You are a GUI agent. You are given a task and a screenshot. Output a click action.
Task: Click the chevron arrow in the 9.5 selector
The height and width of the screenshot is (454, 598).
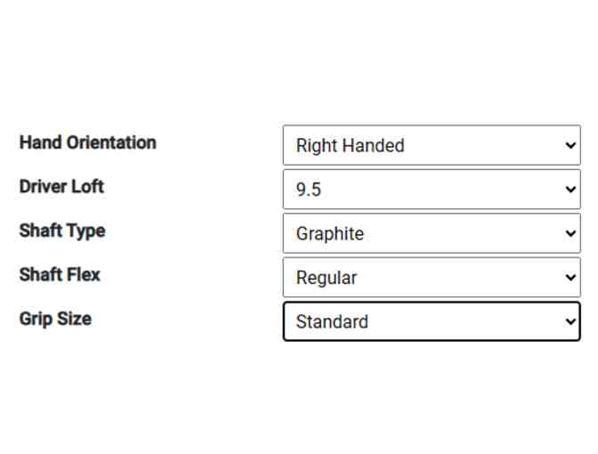[570, 190]
